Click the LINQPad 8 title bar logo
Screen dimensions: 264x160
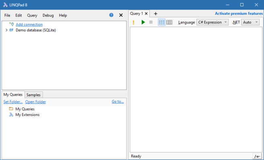5,5
